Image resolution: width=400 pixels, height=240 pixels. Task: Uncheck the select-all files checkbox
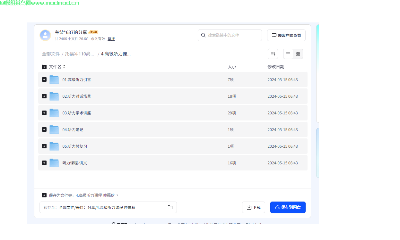pos(44,67)
